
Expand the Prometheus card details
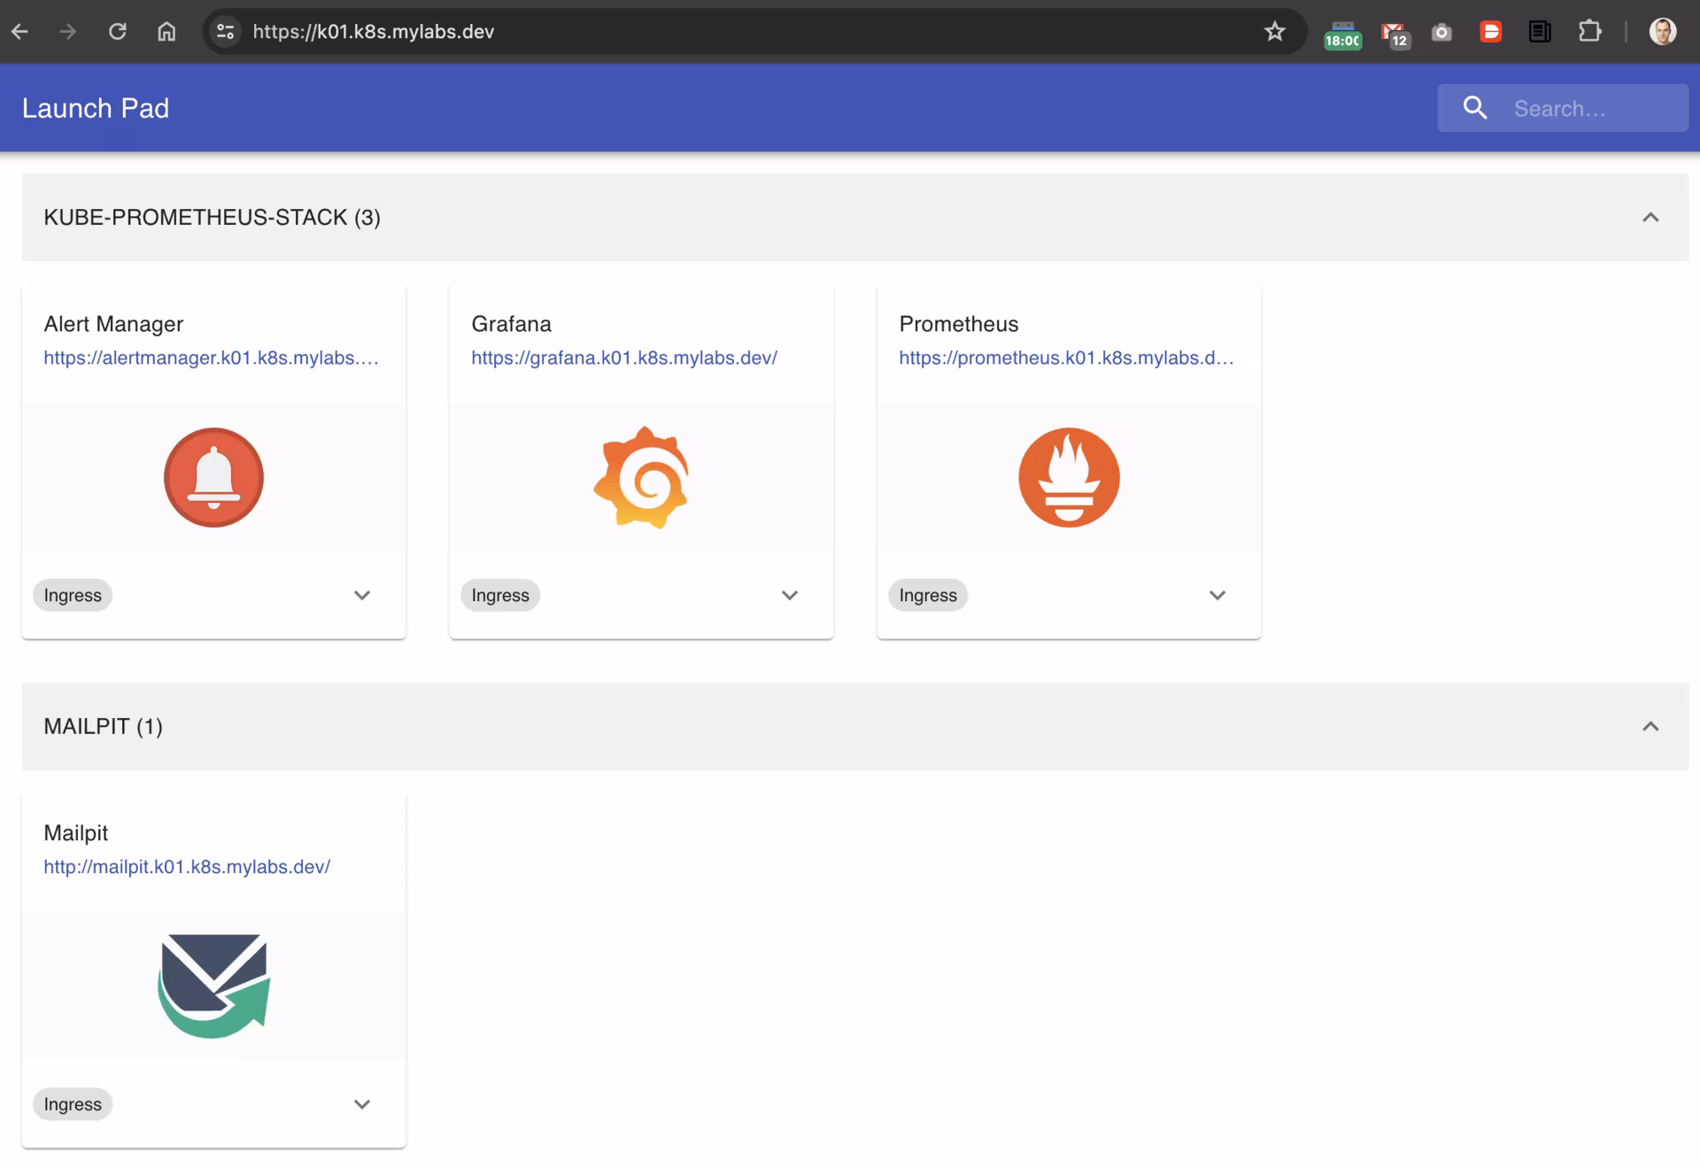1217,595
